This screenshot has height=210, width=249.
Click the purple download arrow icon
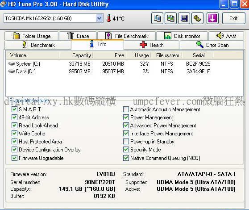pos(212,18)
